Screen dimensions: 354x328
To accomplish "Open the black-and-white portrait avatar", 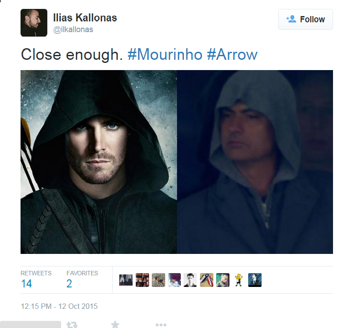I will 190,280.
